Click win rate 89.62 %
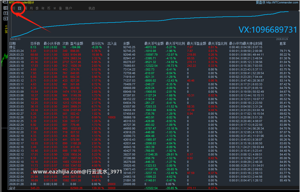Screen dimensions: 300x192 click(x=285, y=114)
